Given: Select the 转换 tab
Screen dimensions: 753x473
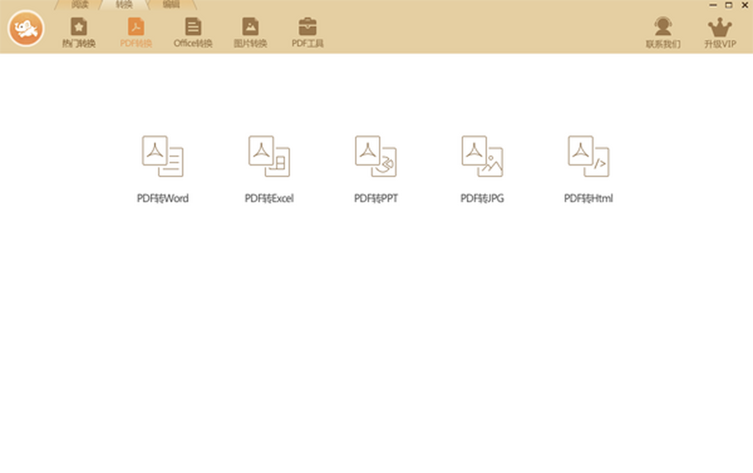Looking at the screenshot, I should click(124, 4).
